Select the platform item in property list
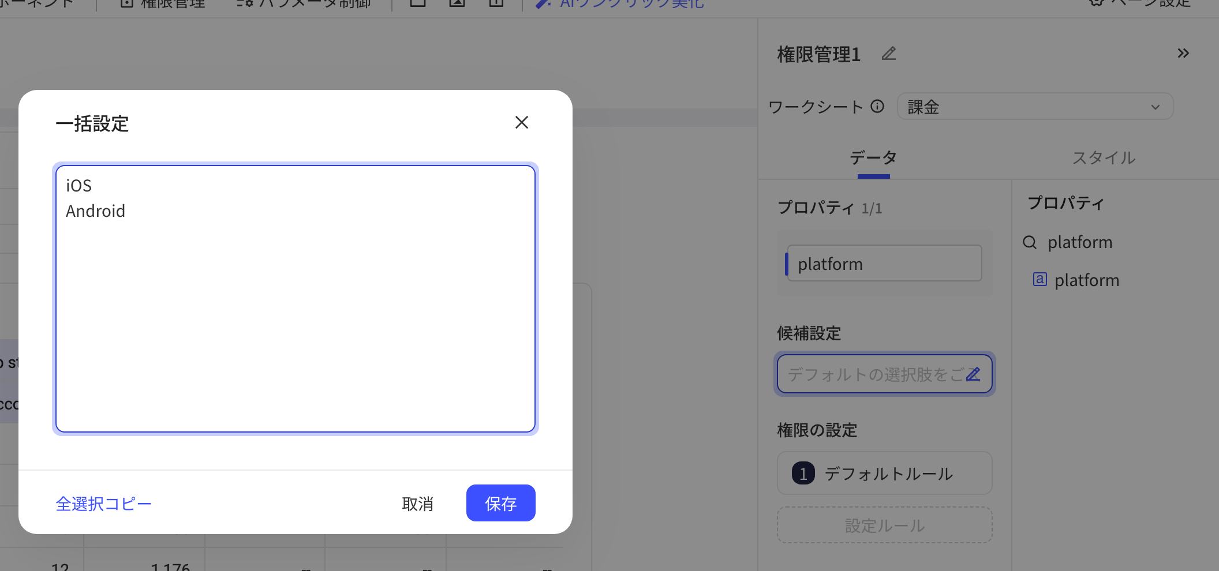The image size is (1219, 571). (x=1087, y=280)
